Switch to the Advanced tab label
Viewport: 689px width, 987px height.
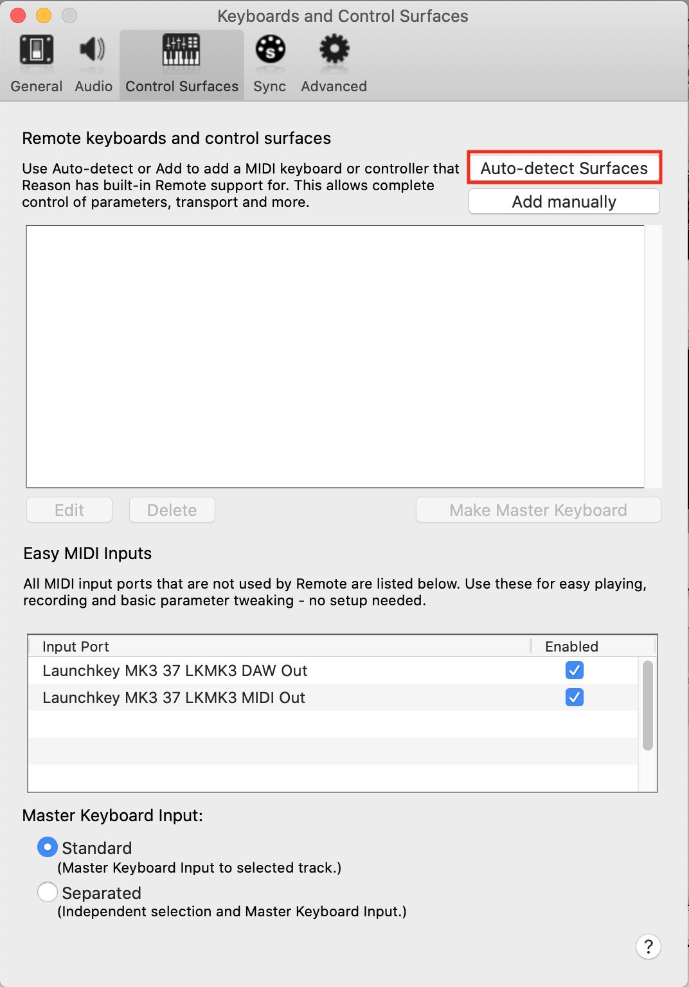pos(334,86)
